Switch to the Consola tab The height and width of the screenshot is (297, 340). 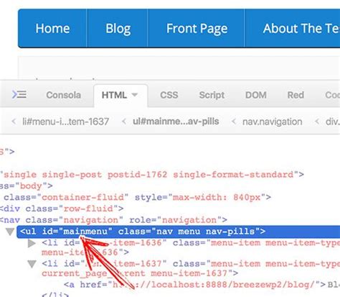(x=64, y=95)
